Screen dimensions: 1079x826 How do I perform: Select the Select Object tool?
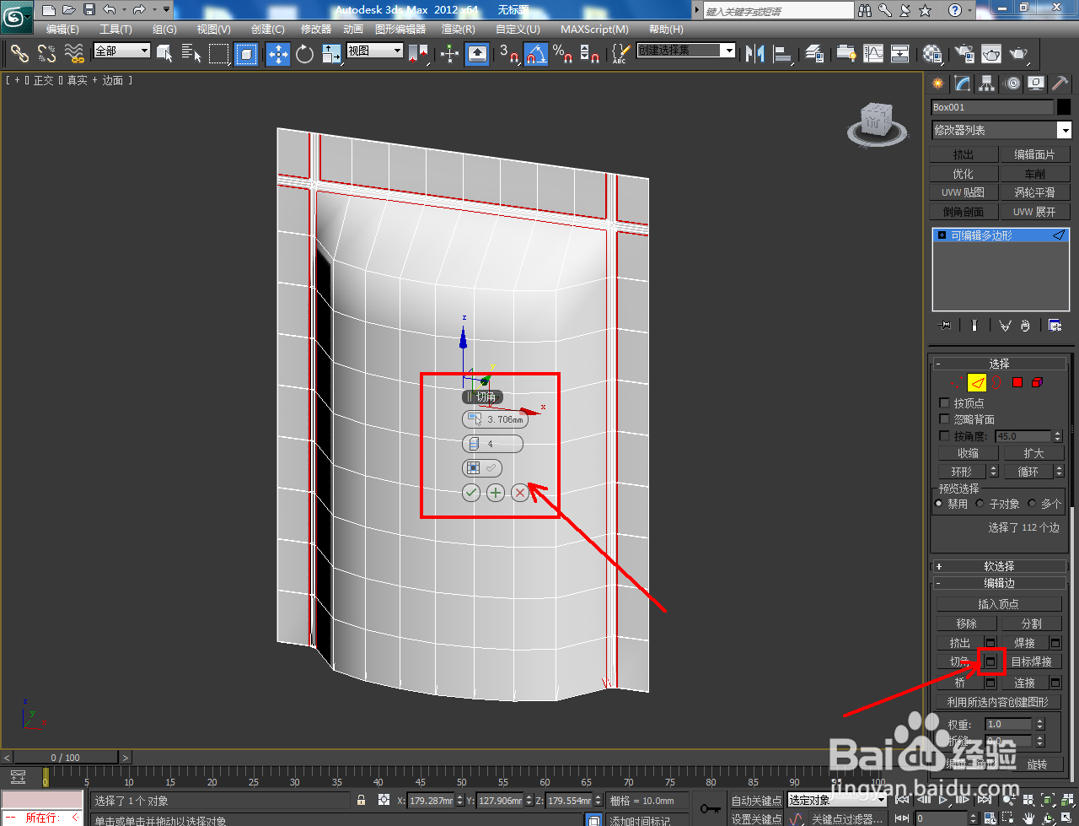point(165,54)
